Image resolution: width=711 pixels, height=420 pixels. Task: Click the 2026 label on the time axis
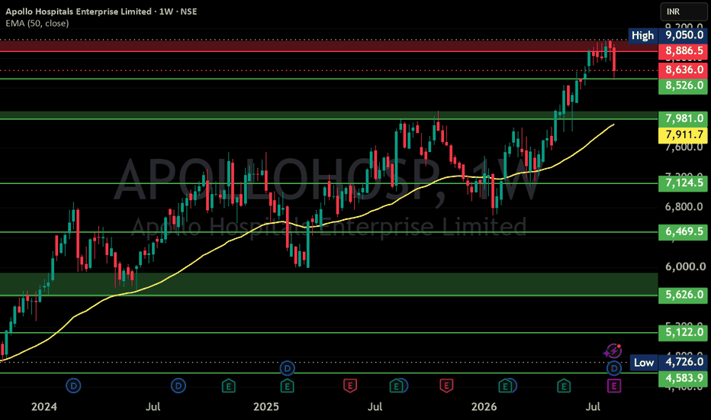pos(484,407)
